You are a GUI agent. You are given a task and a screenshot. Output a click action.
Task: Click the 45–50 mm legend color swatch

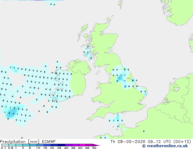point(89,145)
